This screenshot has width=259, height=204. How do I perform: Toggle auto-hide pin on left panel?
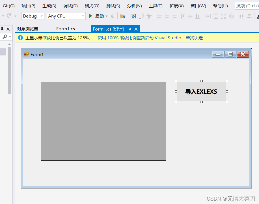pyautogui.click(x=2, y=29)
